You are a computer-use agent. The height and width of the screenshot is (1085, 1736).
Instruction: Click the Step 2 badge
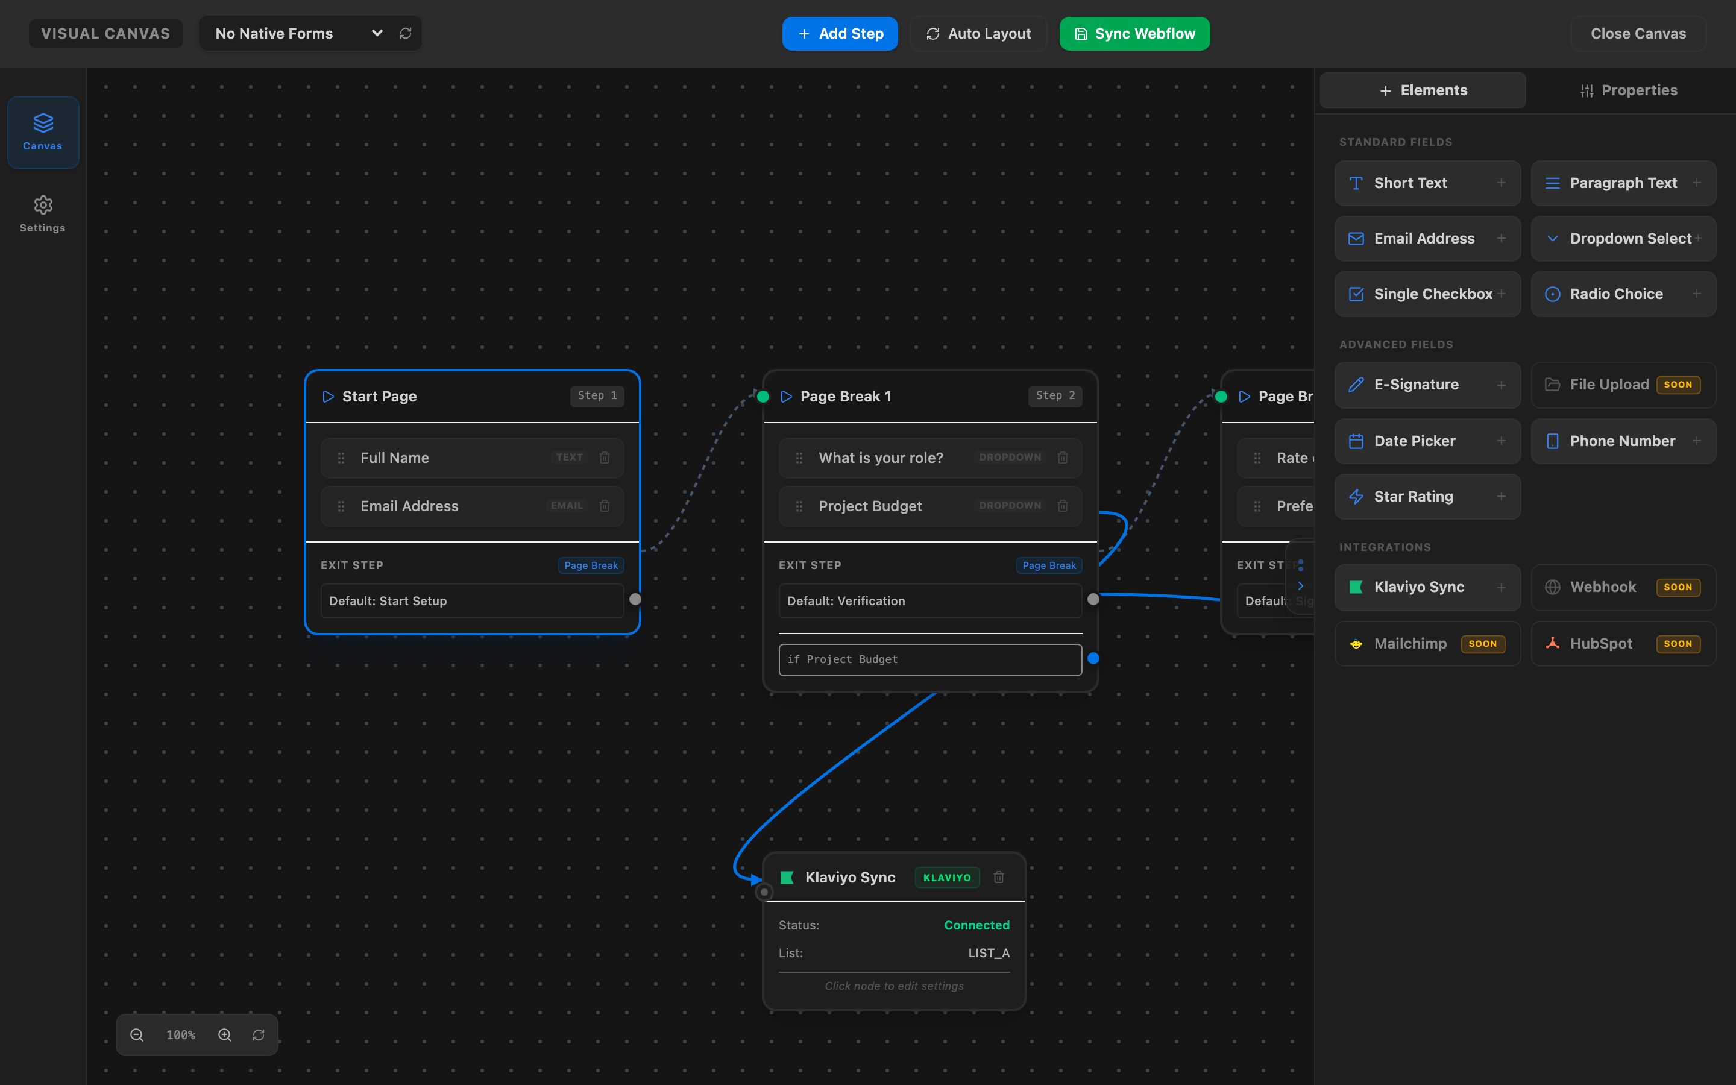click(x=1054, y=395)
